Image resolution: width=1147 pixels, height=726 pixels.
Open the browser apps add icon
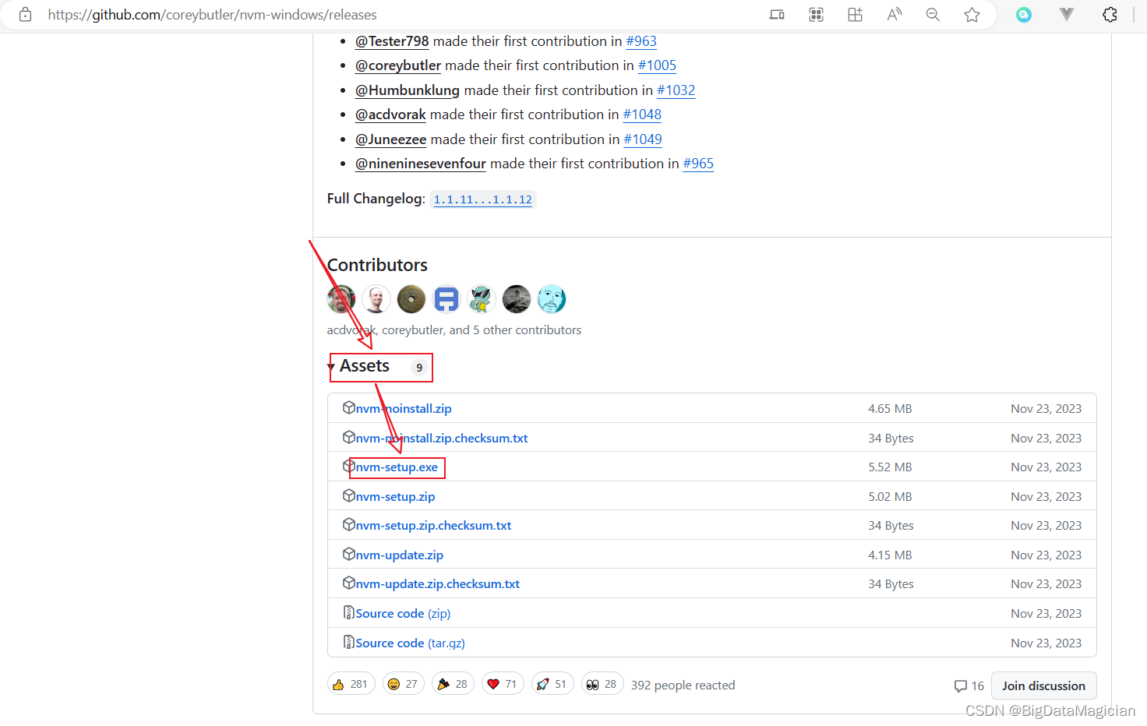pos(855,15)
